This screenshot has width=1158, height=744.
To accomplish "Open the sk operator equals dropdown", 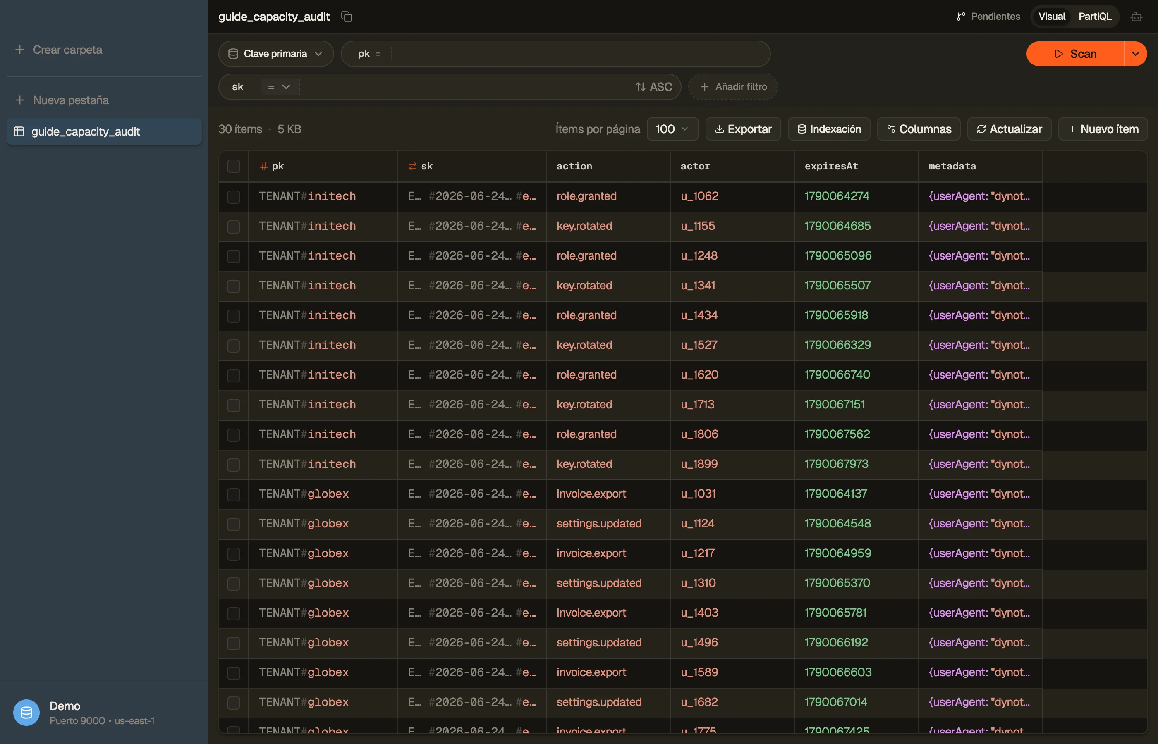I will [279, 87].
